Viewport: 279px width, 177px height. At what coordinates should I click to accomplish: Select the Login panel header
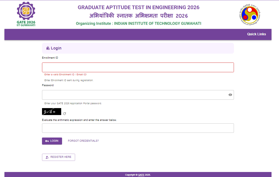[x=138, y=48]
